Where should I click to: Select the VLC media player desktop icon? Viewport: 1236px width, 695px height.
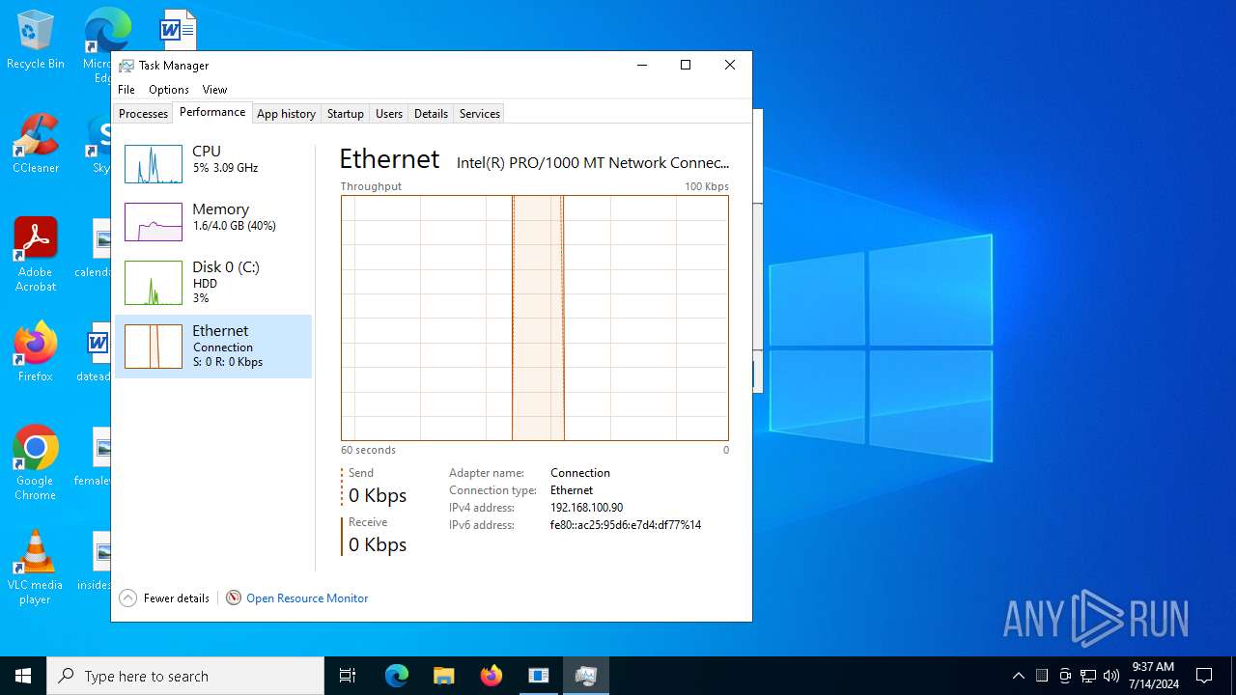pyautogui.click(x=36, y=568)
